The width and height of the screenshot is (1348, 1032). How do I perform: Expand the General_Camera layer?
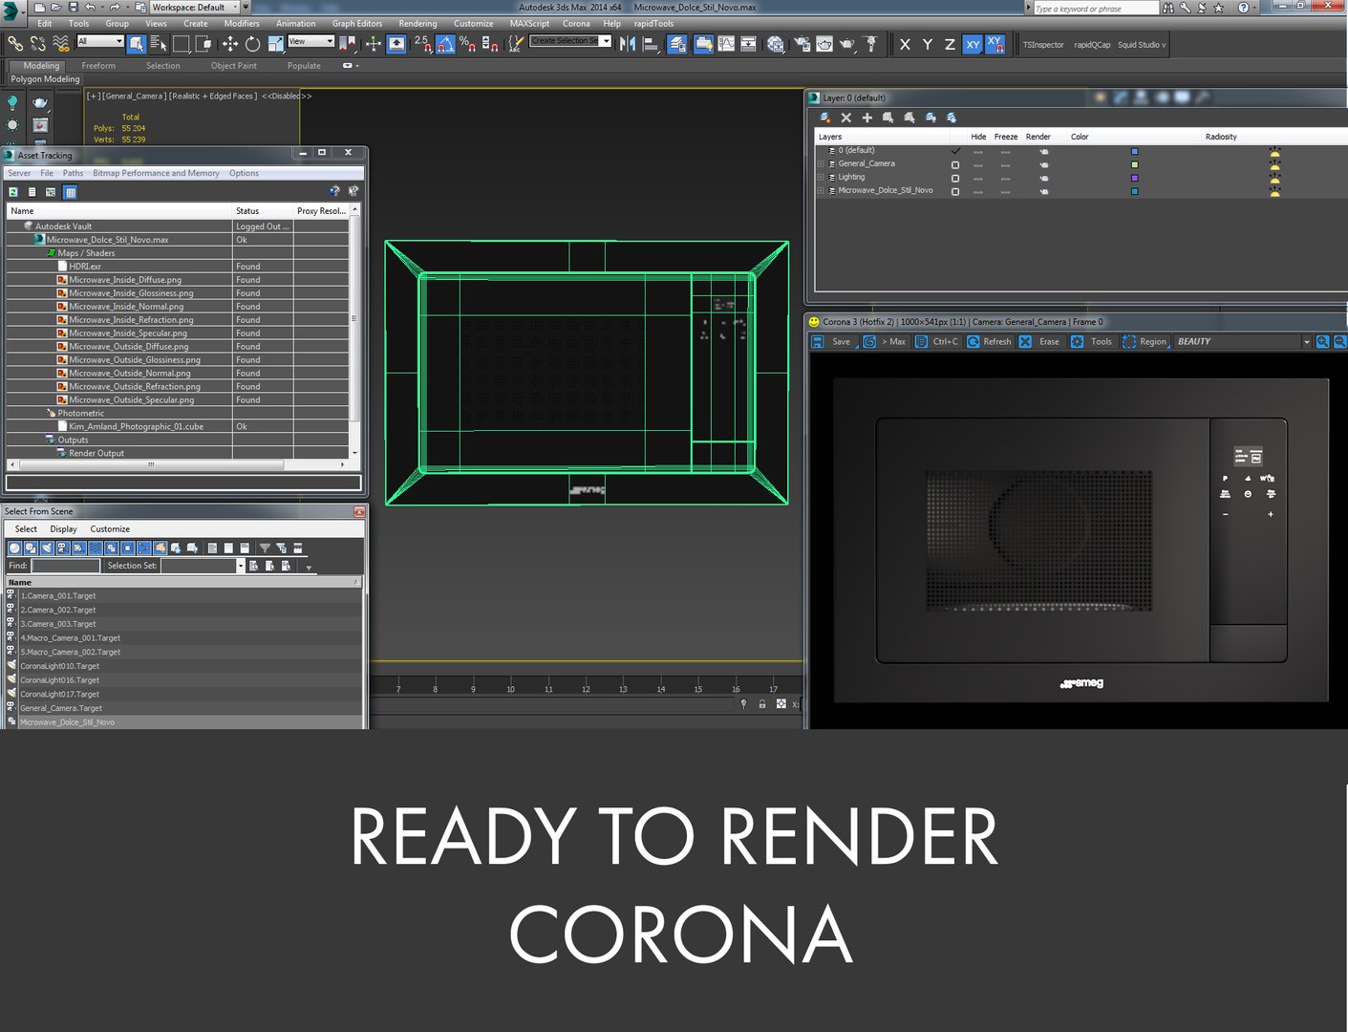pyautogui.click(x=821, y=164)
